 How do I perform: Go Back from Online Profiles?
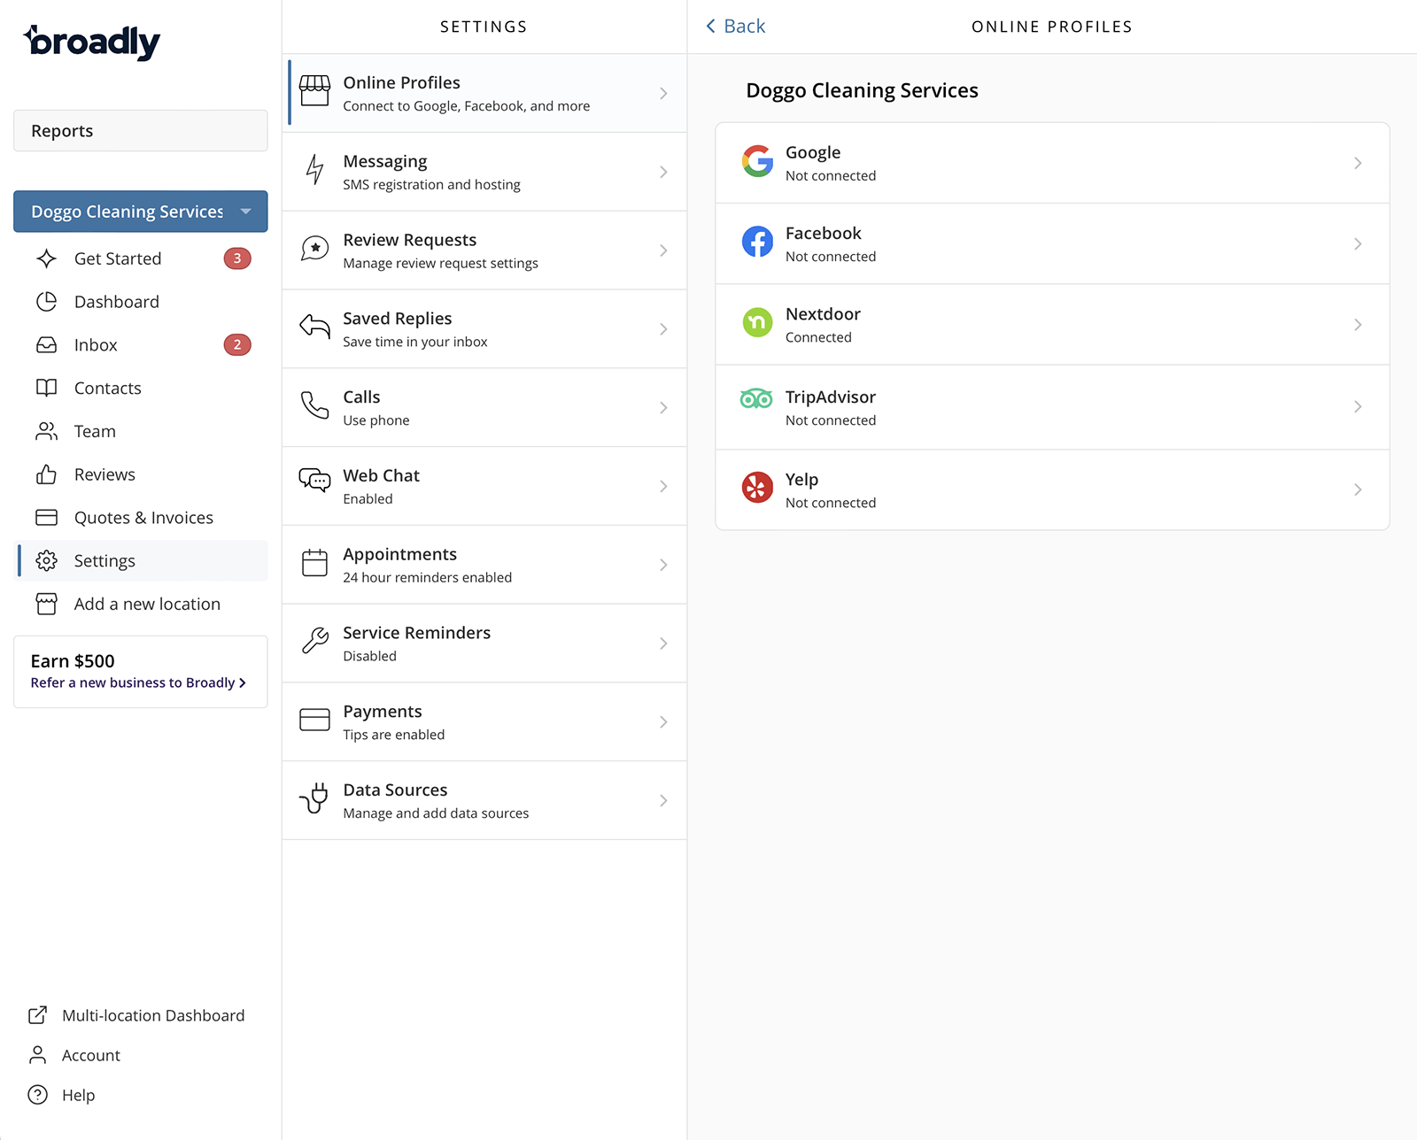click(x=736, y=27)
